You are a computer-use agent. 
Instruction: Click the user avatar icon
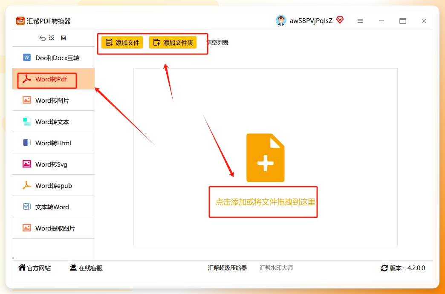point(281,20)
